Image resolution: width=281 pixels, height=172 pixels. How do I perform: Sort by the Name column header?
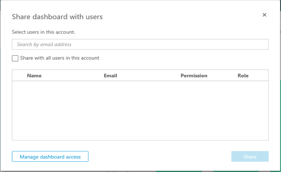pos(34,76)
